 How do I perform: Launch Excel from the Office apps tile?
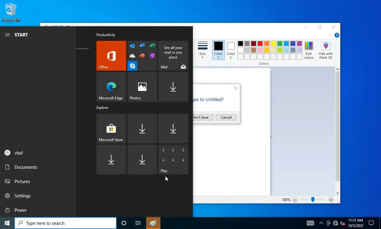(x=152, y=46)
